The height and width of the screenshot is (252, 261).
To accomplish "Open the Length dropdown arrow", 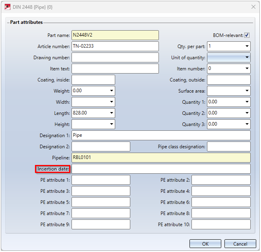I will 112,113.
